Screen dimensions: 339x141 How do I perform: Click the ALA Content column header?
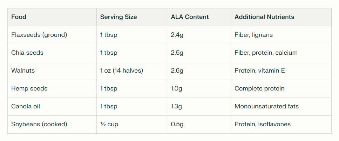(190, 17)
